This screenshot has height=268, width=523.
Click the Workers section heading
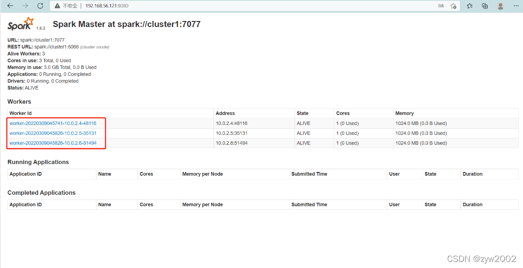pos(20,102)
